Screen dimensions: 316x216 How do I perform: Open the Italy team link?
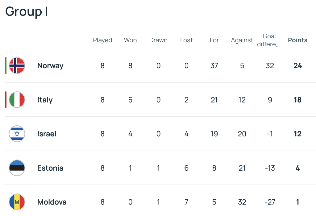[x=45, y=100]
